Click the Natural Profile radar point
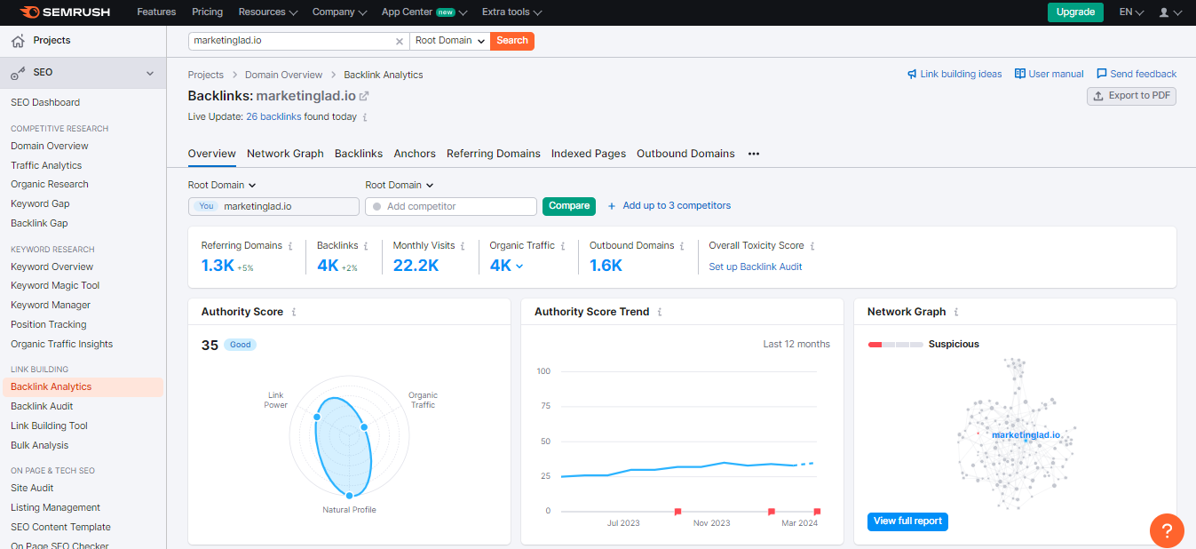 [350, 495]
